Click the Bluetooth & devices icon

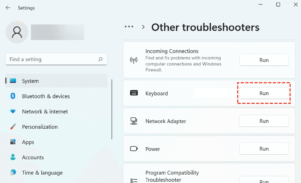tap(13, 96)
